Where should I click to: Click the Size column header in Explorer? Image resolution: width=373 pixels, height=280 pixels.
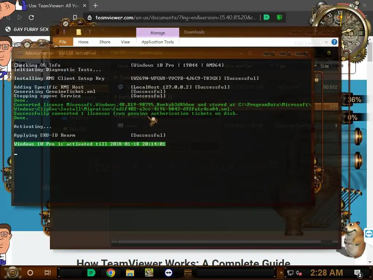(x=324, y=66)
